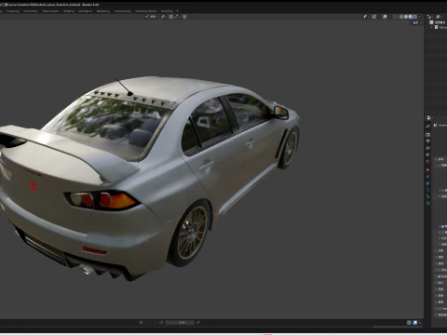Switch to the Rendering workspace tab
The height and width of the screenshot is (335, 447).
coord(103,11)
